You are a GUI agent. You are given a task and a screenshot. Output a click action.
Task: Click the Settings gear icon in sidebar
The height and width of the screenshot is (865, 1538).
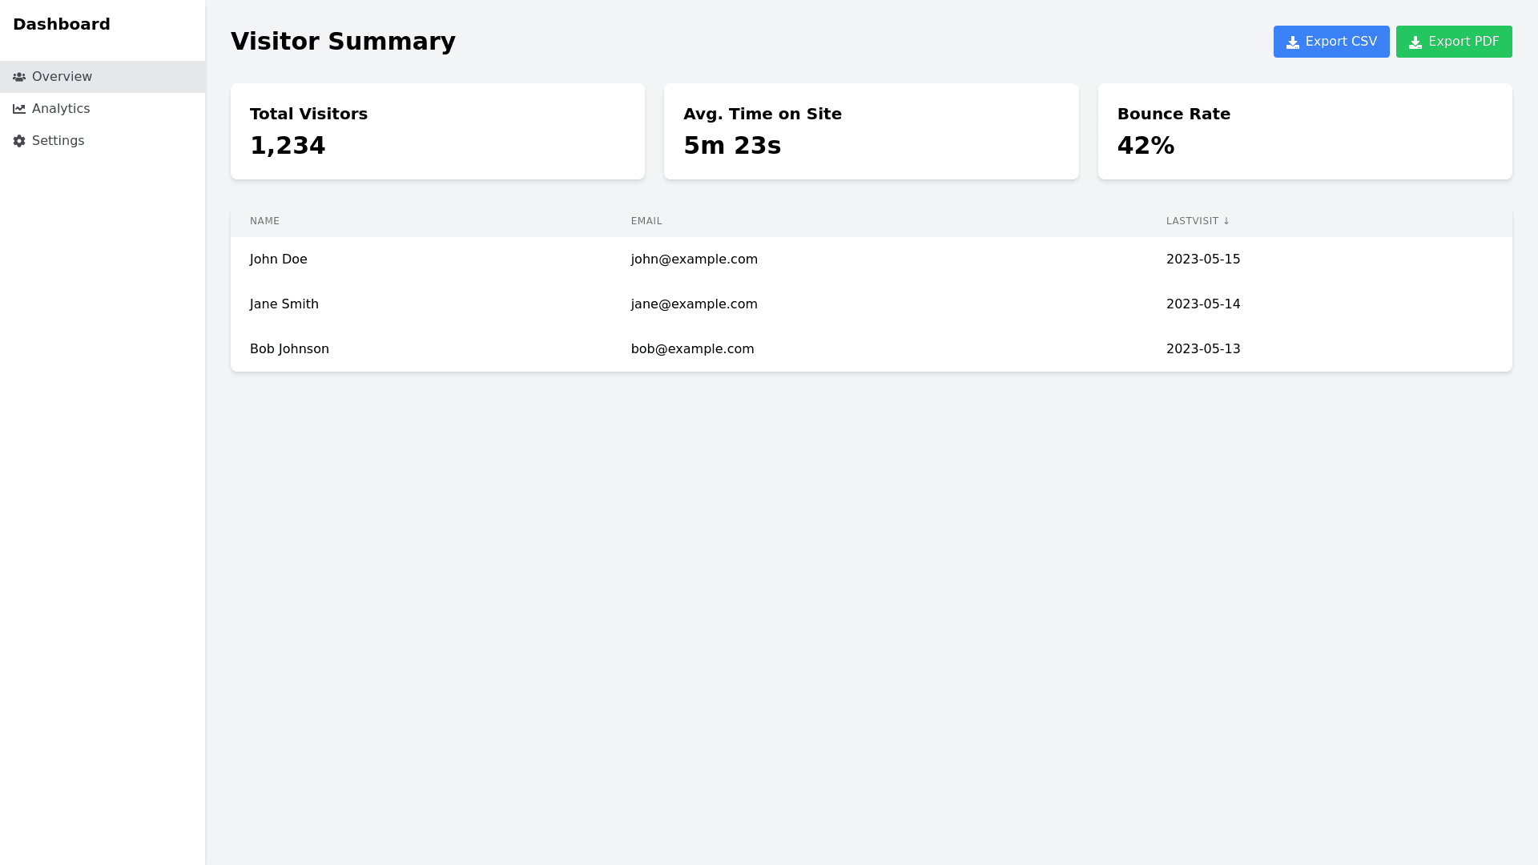(19, 141)
